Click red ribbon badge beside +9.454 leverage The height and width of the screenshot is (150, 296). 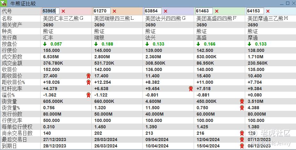pyautogui.click(x=191, y=89)
